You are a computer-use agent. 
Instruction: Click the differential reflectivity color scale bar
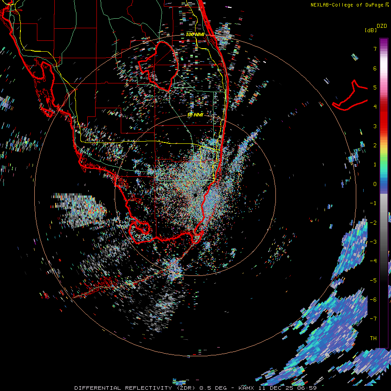pos(384,193)
